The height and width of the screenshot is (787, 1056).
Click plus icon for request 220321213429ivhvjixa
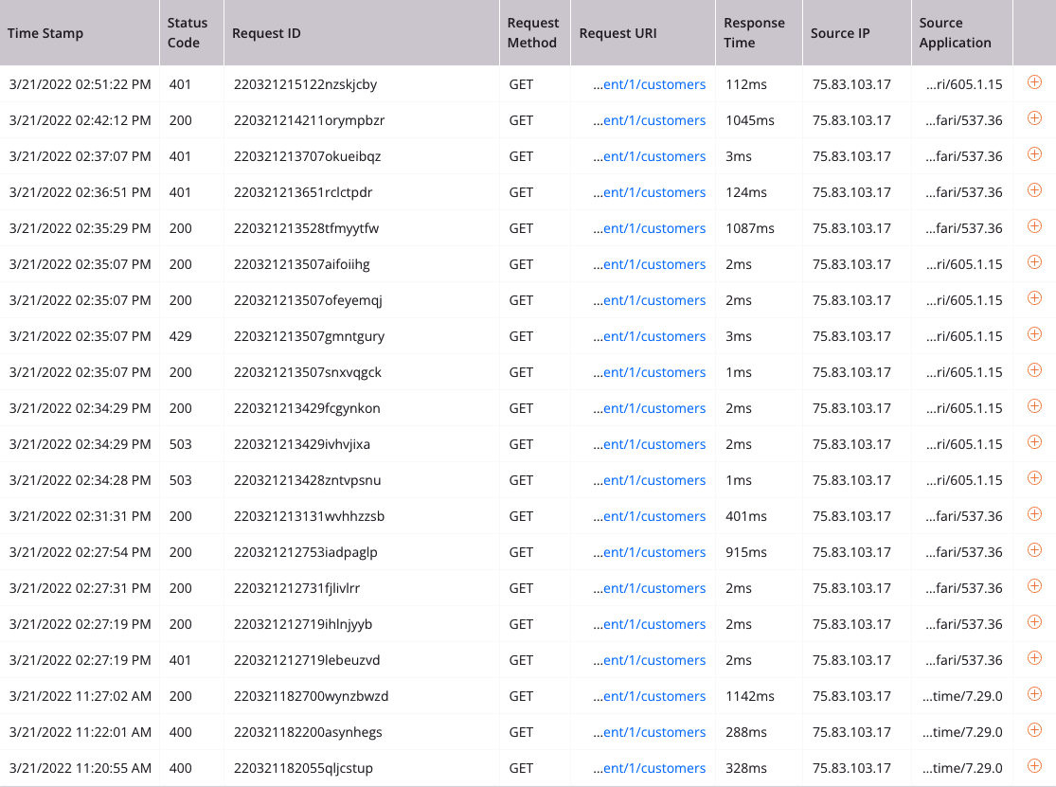[x=1034, y=443]
